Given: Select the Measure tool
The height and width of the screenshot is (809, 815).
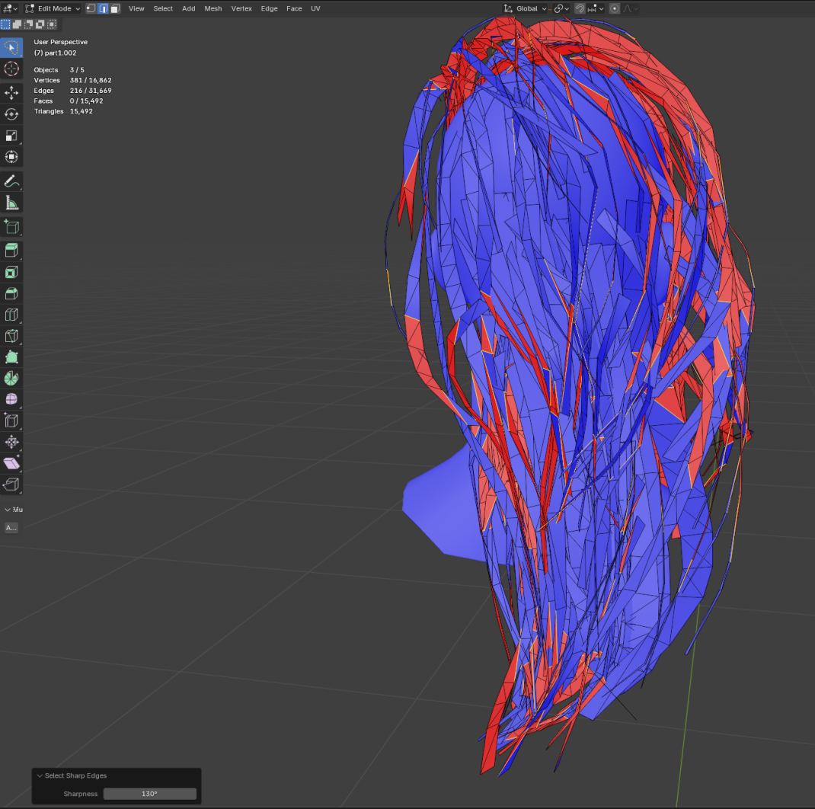Looking at the screenshot, I should 11,203.
